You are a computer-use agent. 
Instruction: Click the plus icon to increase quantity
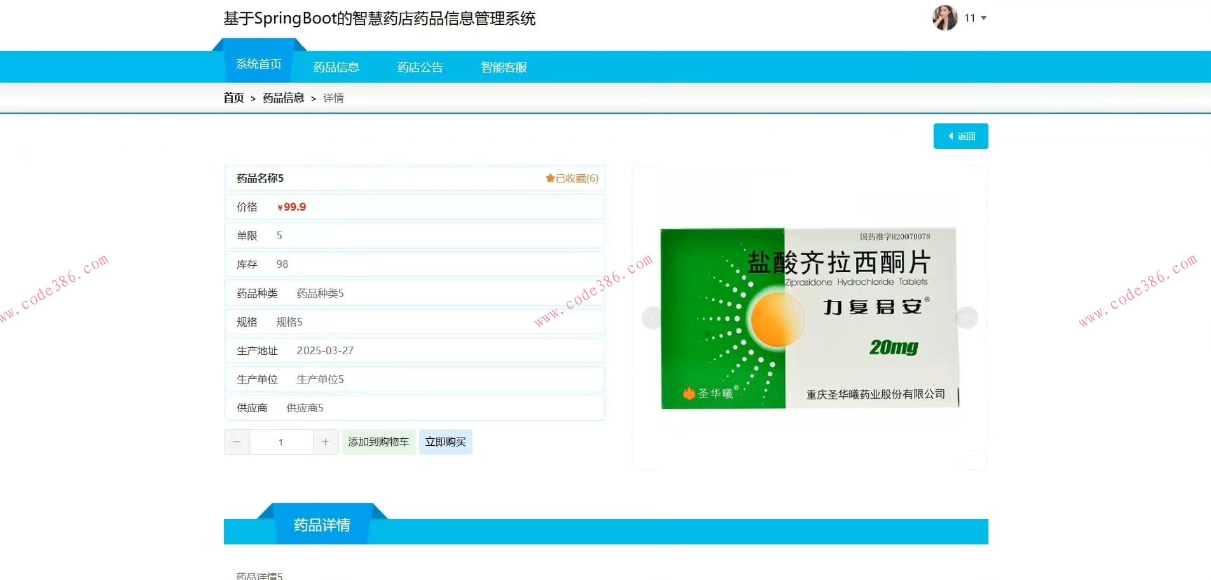coord(326,441)
